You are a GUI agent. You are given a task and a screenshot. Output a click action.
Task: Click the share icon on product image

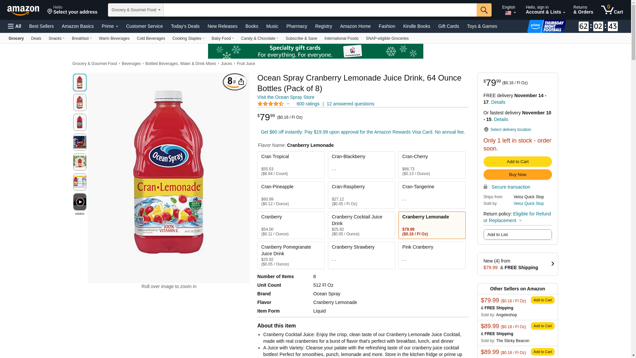click(241, 82)
